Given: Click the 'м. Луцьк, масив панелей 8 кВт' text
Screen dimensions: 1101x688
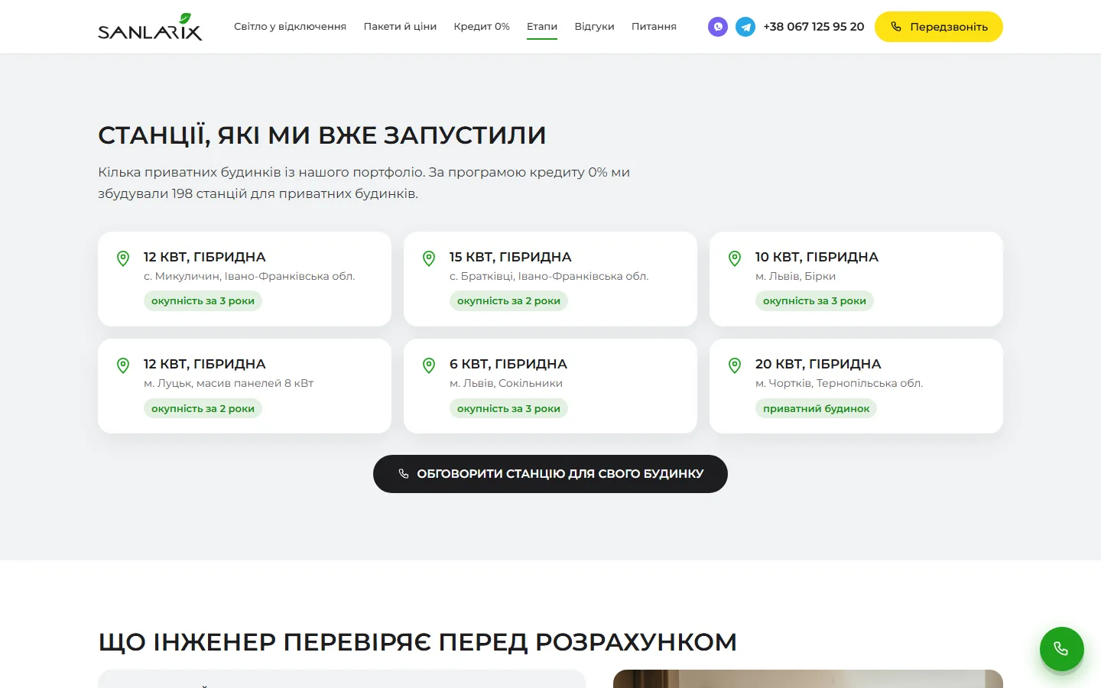Looking at the screenshot, I should [229, 383].
